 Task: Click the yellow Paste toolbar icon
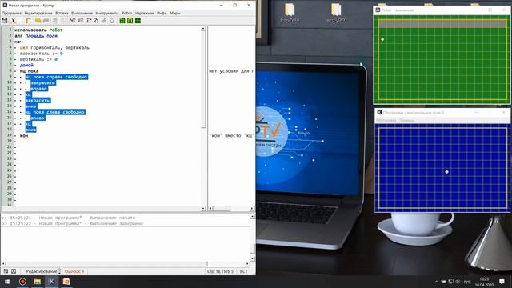click(29, 21)
